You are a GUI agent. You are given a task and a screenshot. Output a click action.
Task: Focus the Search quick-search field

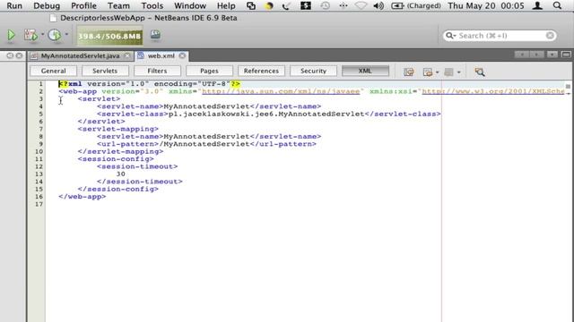[500, 36]
